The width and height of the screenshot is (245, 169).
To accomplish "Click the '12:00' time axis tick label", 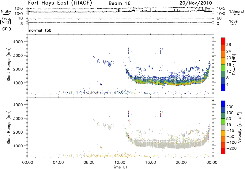I will pos(120,163).
